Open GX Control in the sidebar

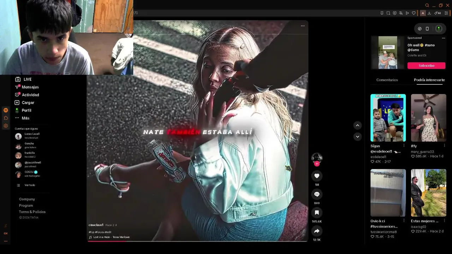pyautogui.click(x=6, y=233)
